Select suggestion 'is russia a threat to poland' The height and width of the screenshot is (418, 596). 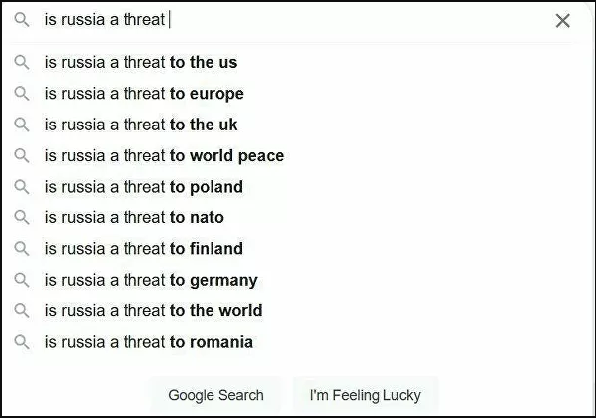(x=292, y=187)
